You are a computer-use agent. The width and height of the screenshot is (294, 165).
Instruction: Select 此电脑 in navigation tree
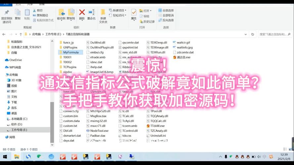pyautogui.click(x=12, y=75)
